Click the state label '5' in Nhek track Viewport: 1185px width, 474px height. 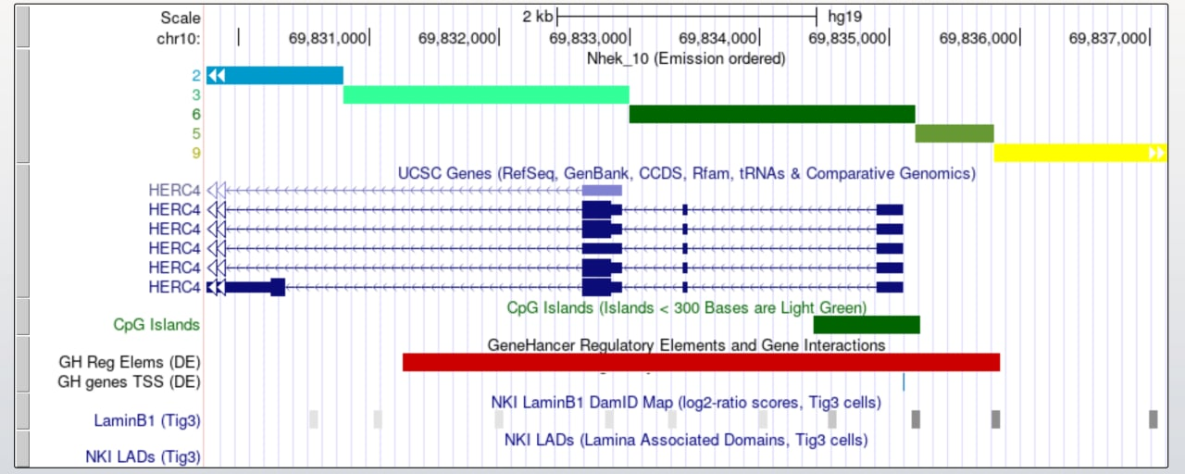(196, 134)
